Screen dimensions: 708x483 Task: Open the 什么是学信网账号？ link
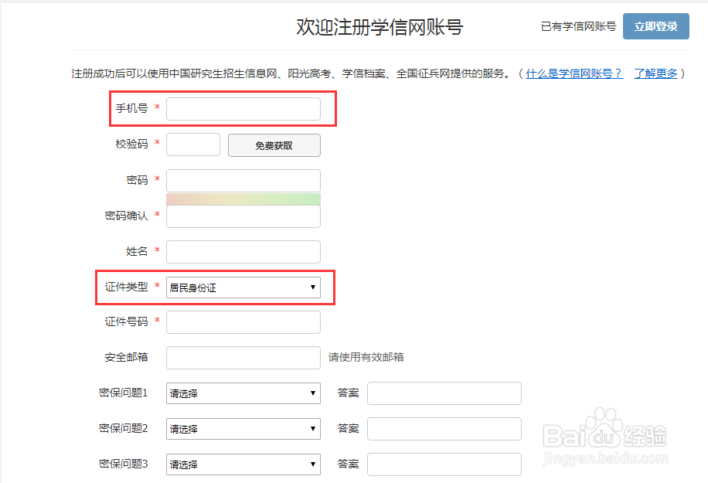[x=574, y=73]
